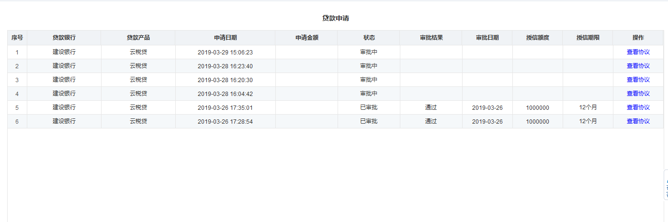Click 查看协议 for the 16:20:30 application
This screenshot has width=668, height=222.
pos(638,80)
